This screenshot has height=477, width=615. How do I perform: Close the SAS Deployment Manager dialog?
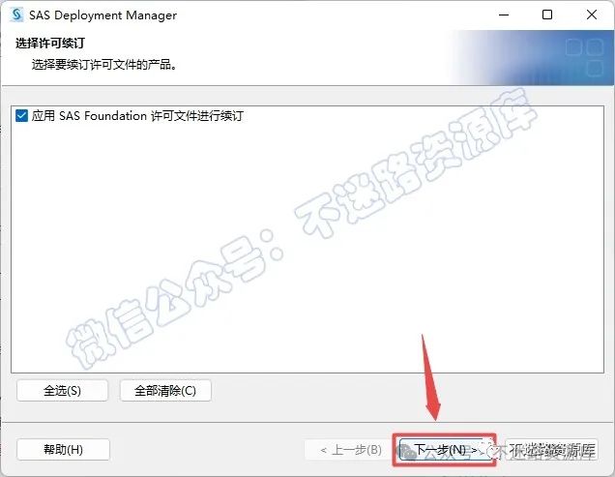point(592,15)
